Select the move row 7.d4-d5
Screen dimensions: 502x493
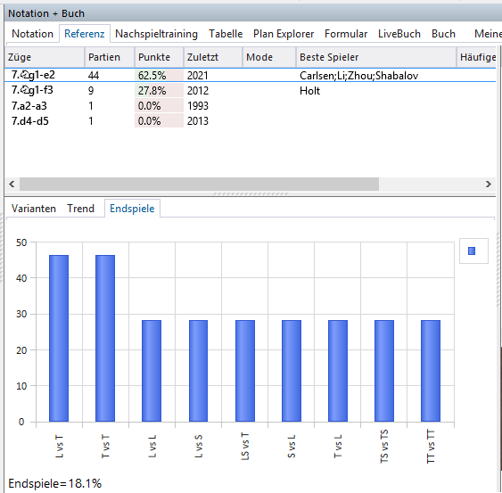point(250,121)
